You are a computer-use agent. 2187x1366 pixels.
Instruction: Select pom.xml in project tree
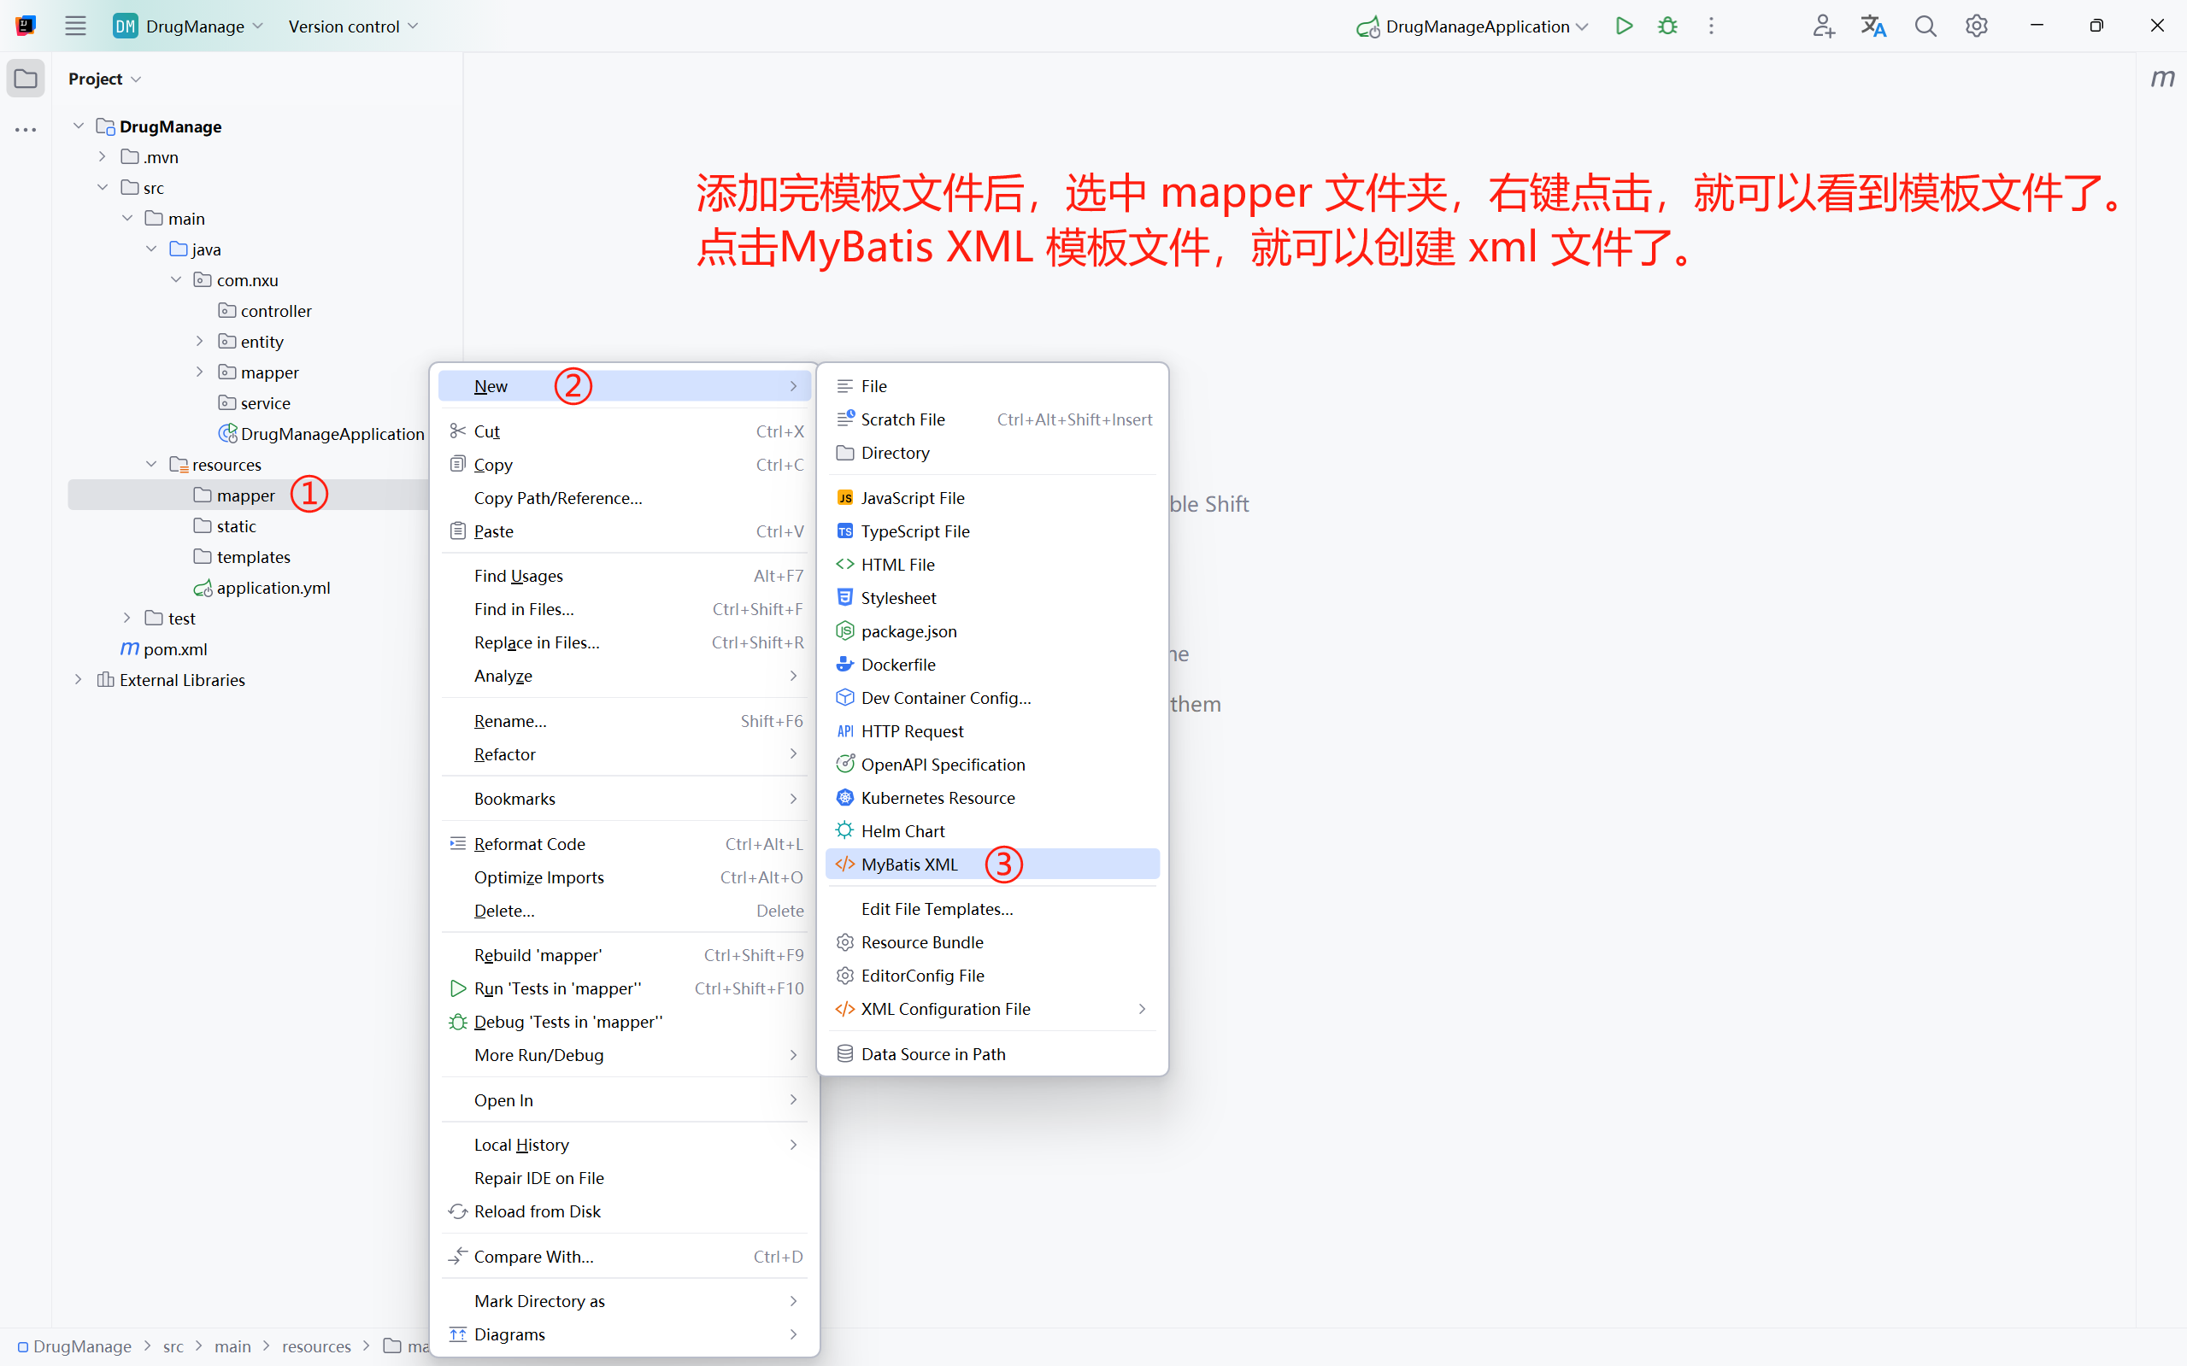tap(175, 648)
